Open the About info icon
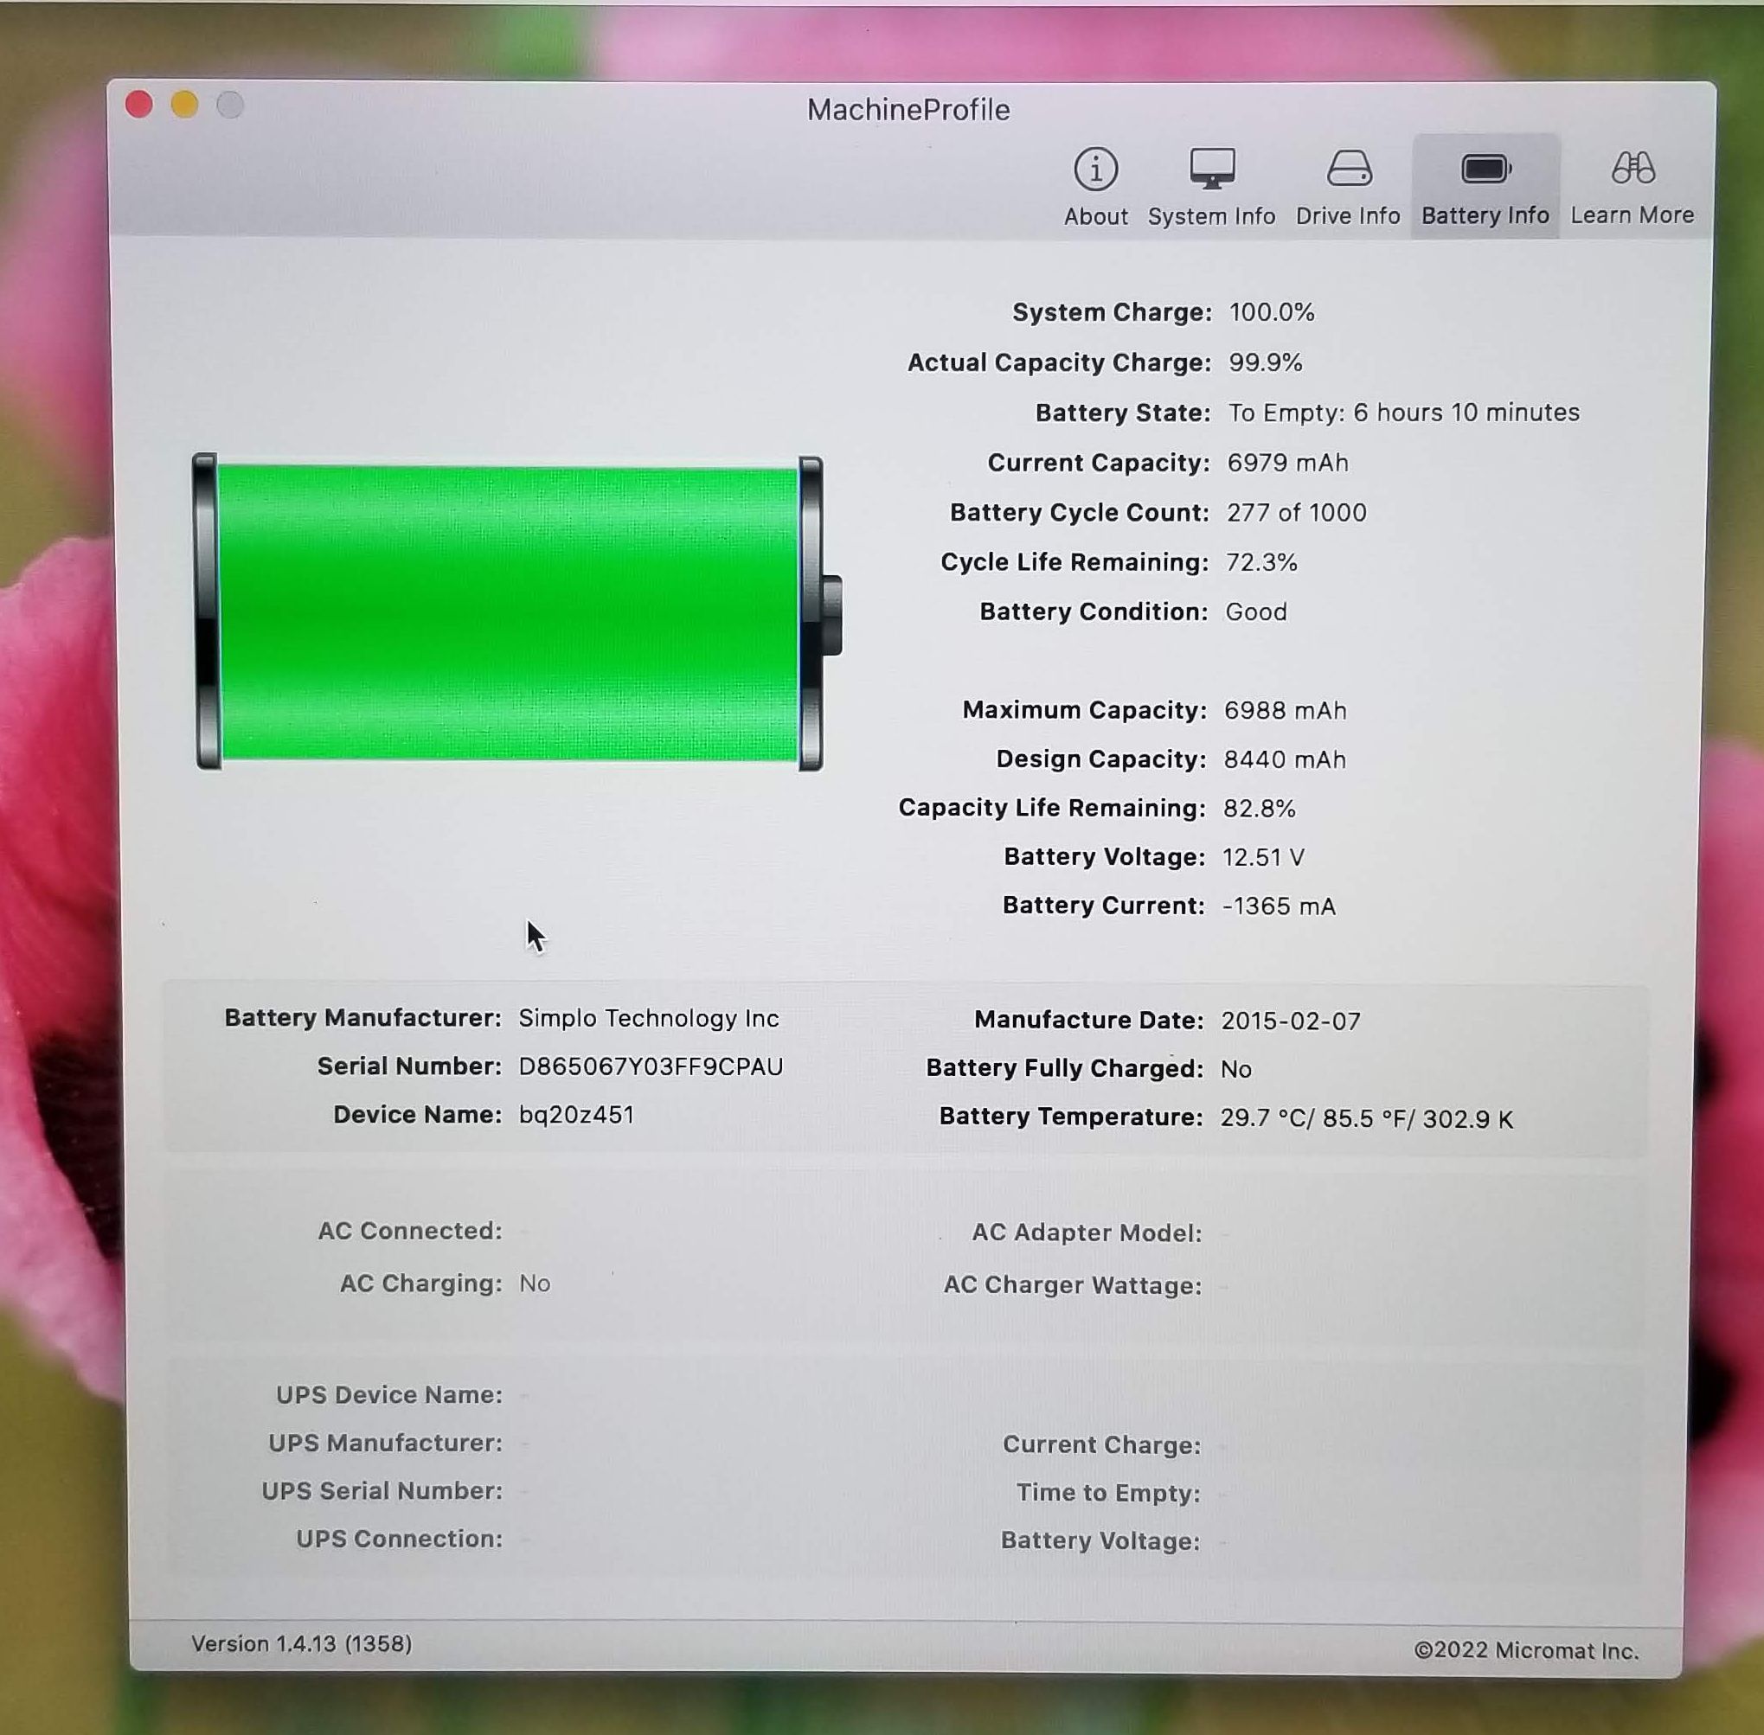 (x=1095, y=170)
